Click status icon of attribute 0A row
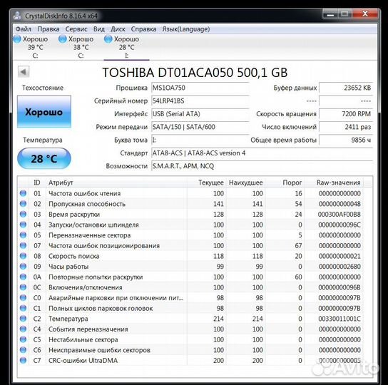Image resolution: width=388 pixels, height=385 pixels. point(23,277)
